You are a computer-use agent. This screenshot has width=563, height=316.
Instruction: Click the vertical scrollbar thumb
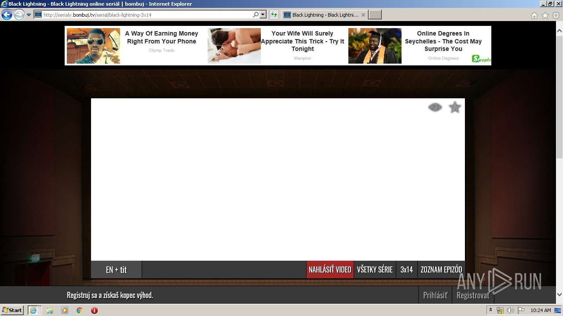[559, 97]
